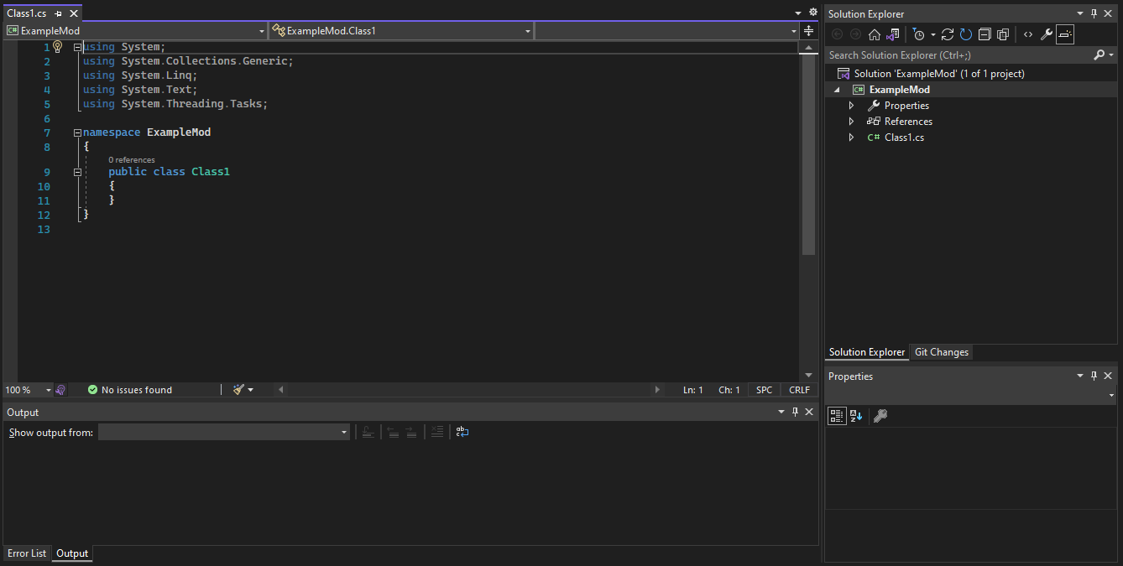This screenshot has height=566, width=1123.
Task: Click the blue Refresh icon in Solution Explorer
Action: point(965,34)
